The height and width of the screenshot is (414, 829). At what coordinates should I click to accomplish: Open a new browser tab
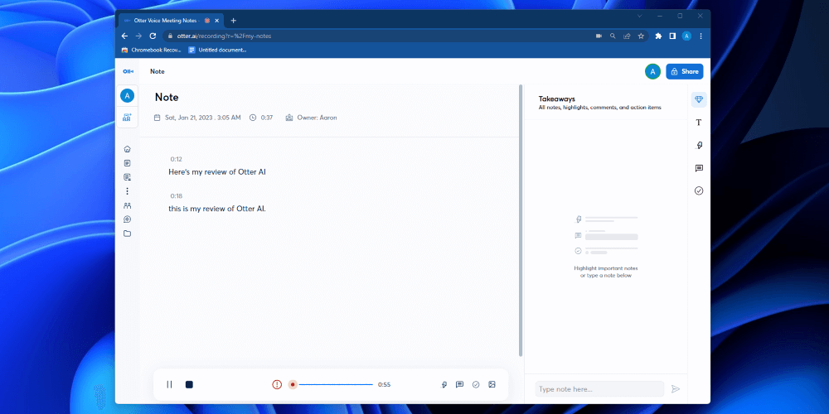(x=233, y=21)
